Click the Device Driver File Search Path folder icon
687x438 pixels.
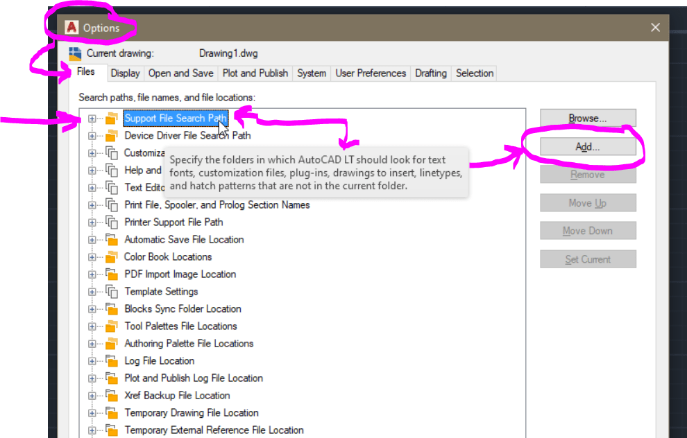[112, 135]
